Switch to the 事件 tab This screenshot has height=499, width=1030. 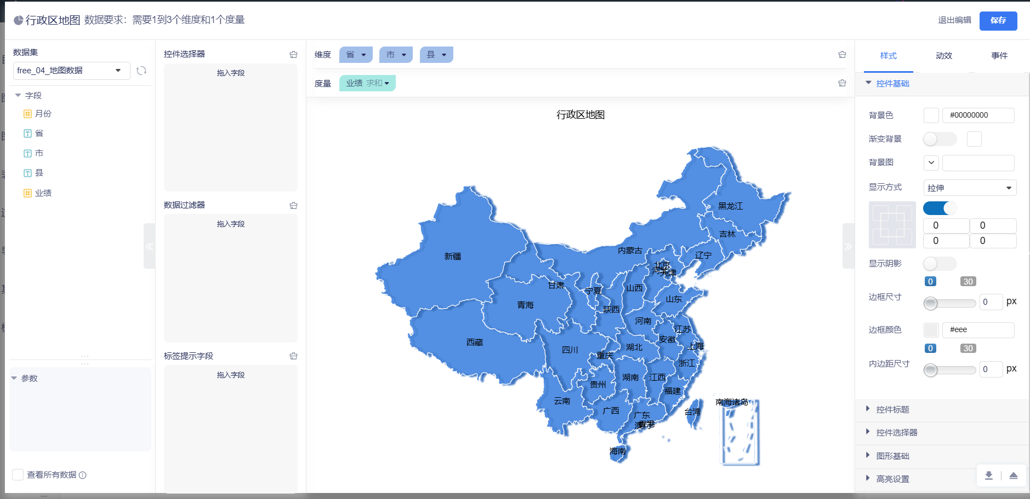coord(999,56)
